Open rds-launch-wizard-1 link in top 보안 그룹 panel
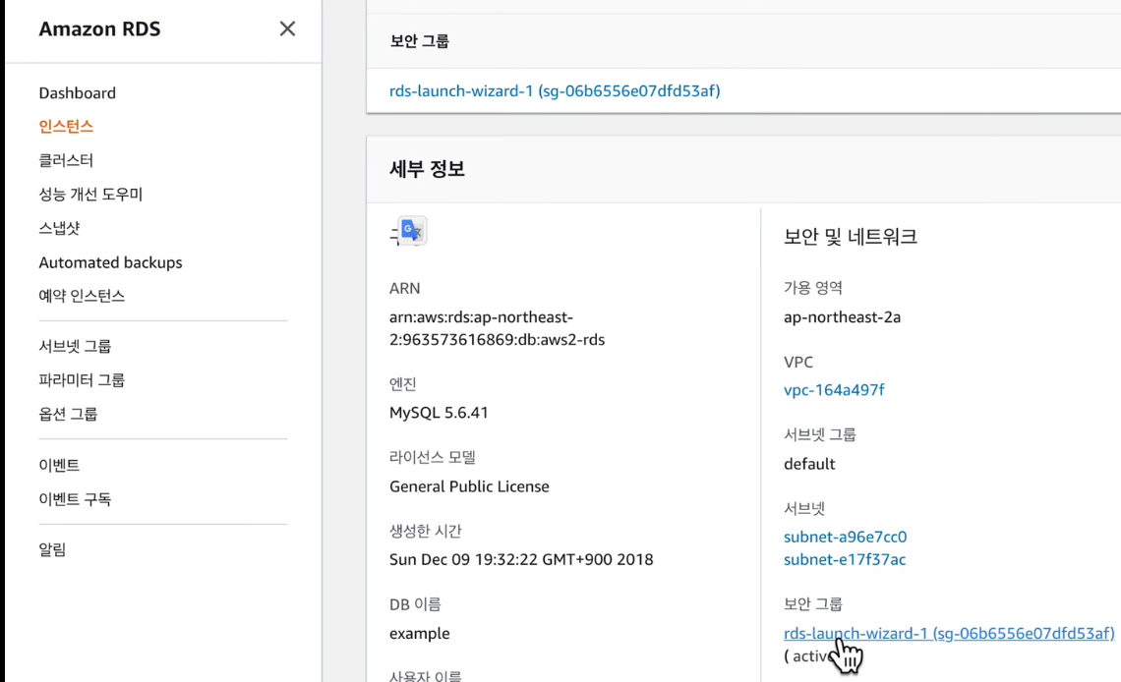 pos(555,91)
